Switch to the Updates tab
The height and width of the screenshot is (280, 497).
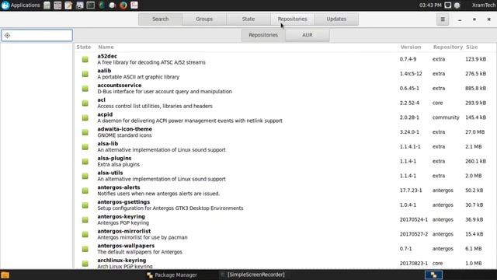coord(336,19)
